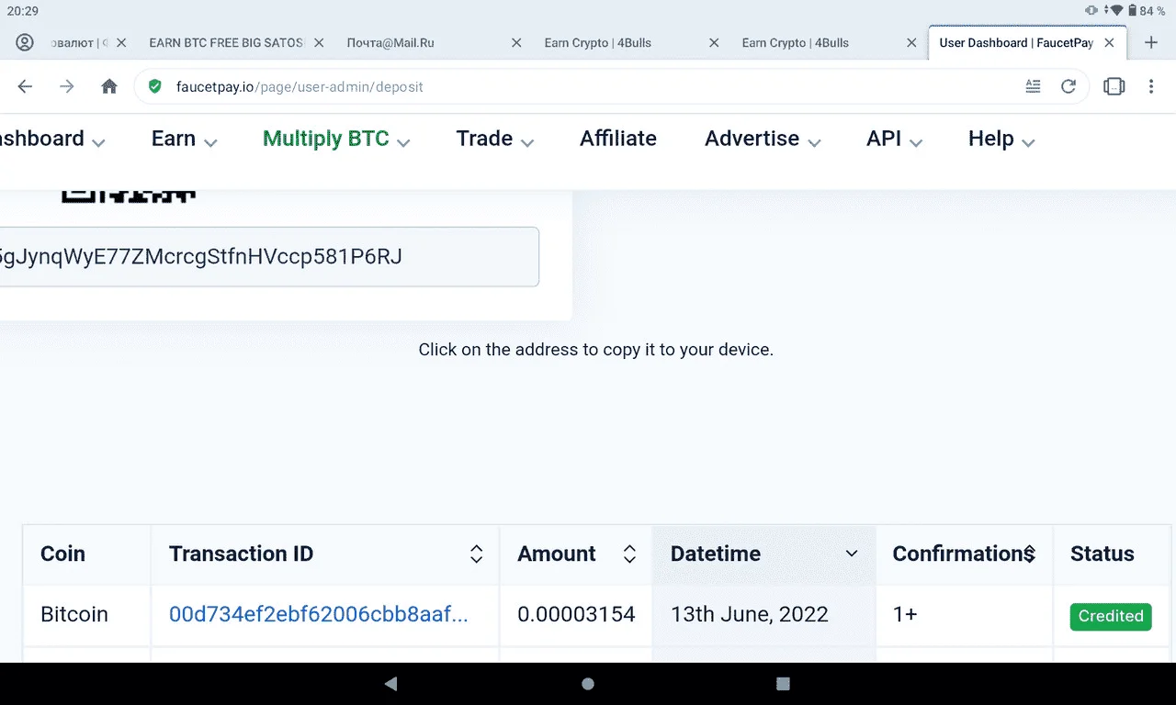
Task: Click the green Credited status badge
Action: (1111, 616)
